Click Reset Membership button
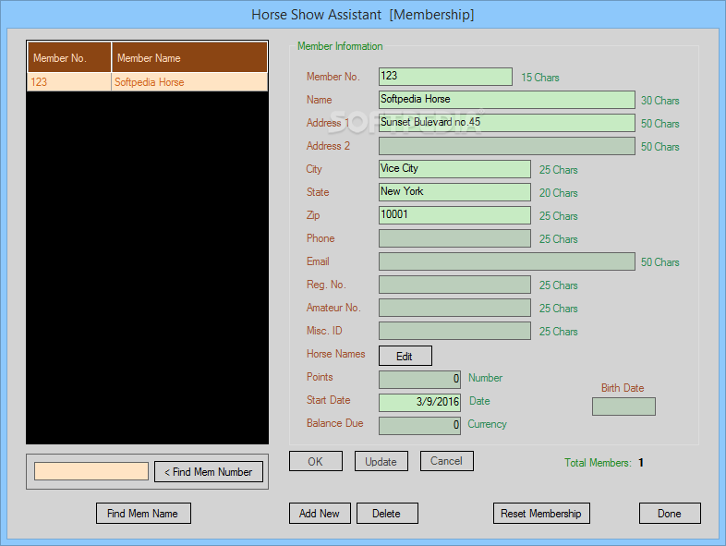 click(x=541, y=513)
